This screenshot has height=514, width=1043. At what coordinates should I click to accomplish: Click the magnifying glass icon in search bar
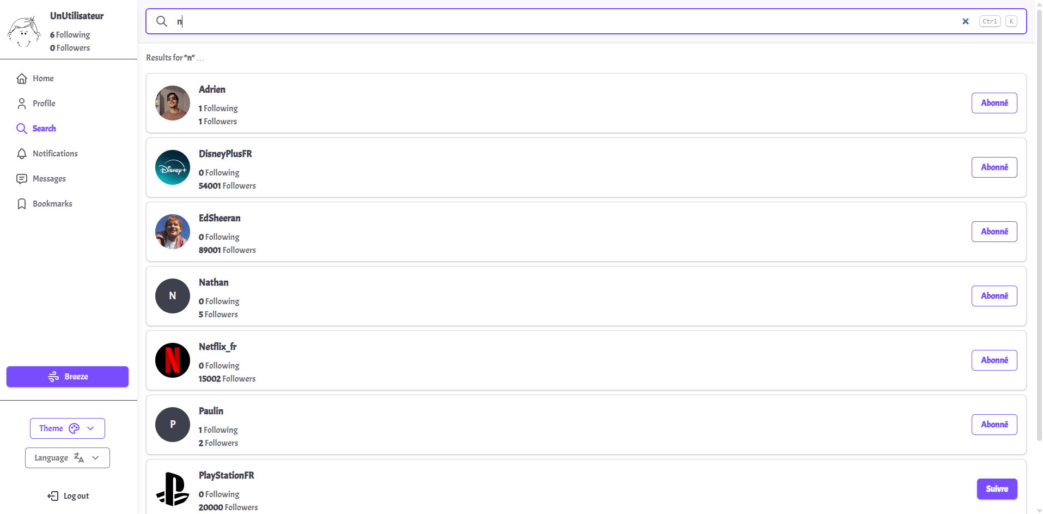point(161,21)
